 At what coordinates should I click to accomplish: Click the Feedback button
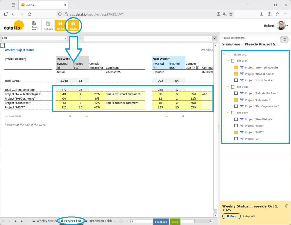(161, 222)
